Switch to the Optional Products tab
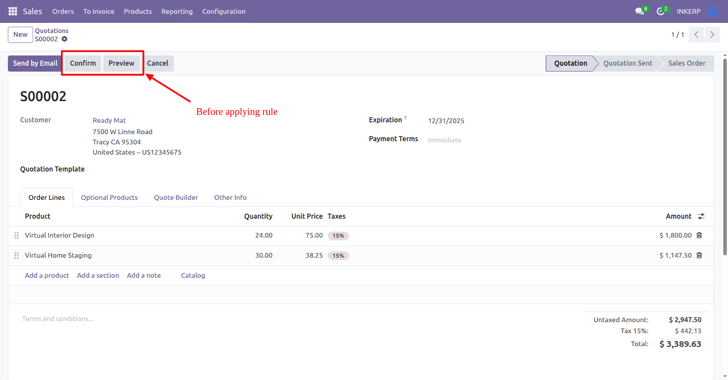The width and height of the screenshot is (728, 380). click(x=110, y=197)
